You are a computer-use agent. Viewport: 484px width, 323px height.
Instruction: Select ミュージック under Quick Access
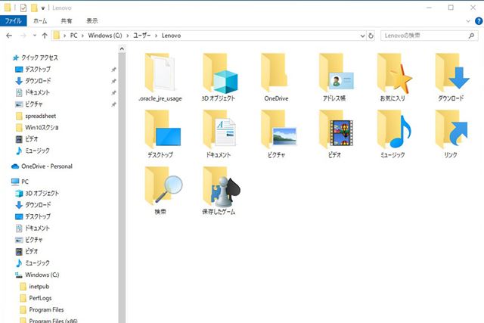point(33,151)
